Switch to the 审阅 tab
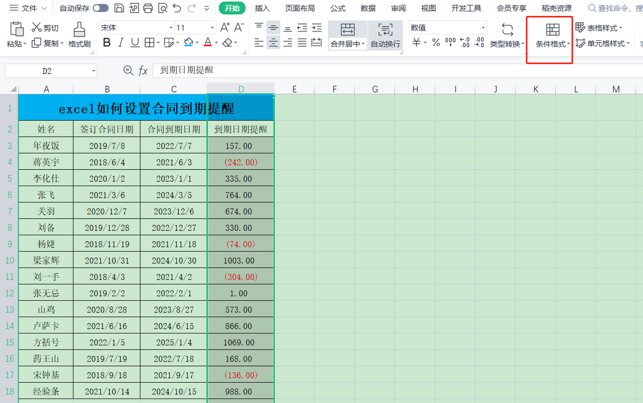Image resolution: width=643 pixels, height=403 pixels. point(398,8)
